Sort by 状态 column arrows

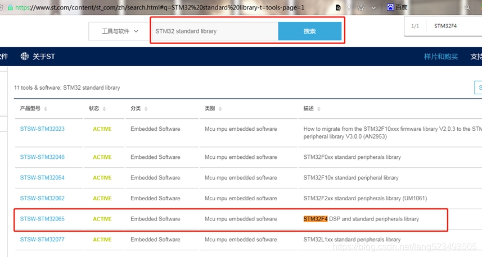pos(104,108)
